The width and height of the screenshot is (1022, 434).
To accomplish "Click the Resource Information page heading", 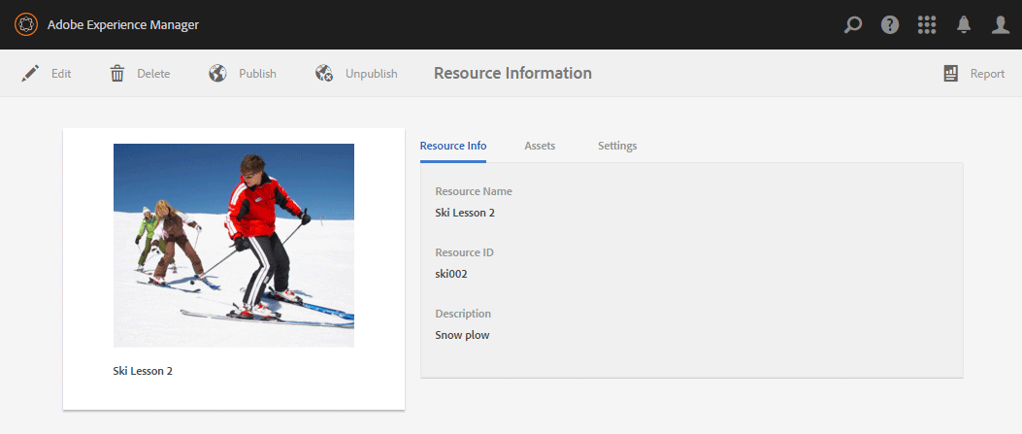I will point(512,73).
